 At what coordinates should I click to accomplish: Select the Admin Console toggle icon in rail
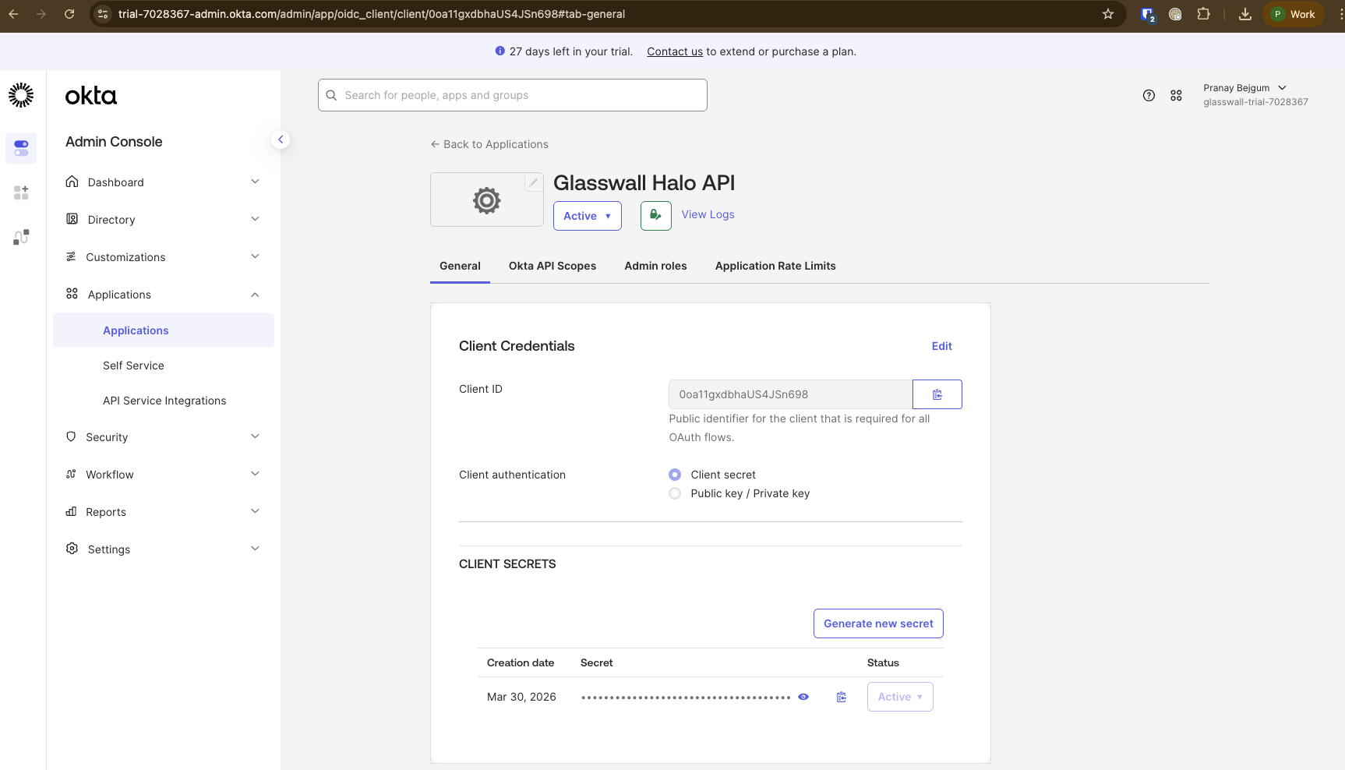tap(21, 148)
